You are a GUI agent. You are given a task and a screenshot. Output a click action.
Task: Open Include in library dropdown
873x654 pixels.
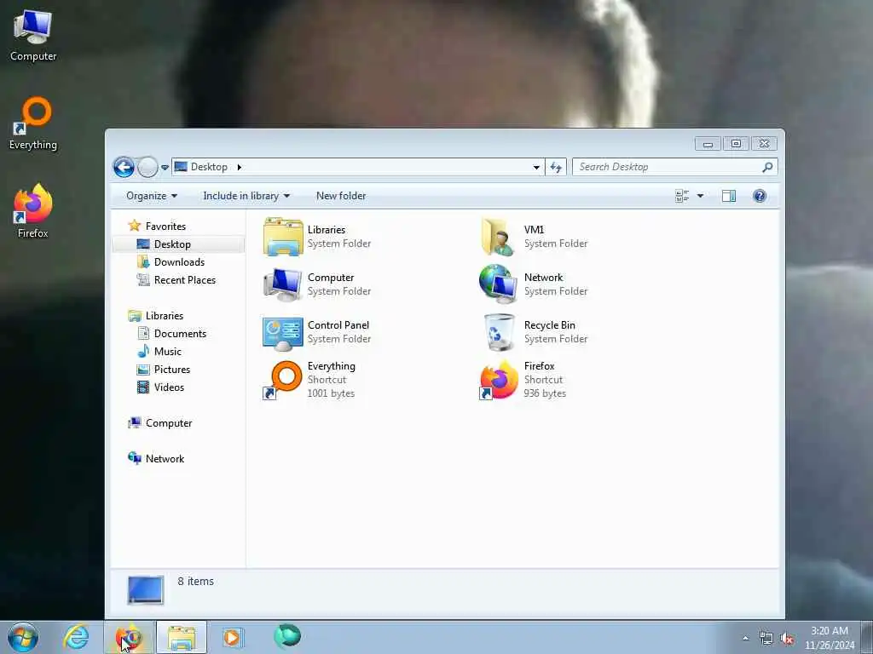246,196
